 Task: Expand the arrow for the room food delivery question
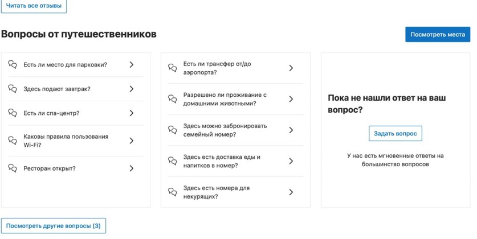(x=291, y=161)
